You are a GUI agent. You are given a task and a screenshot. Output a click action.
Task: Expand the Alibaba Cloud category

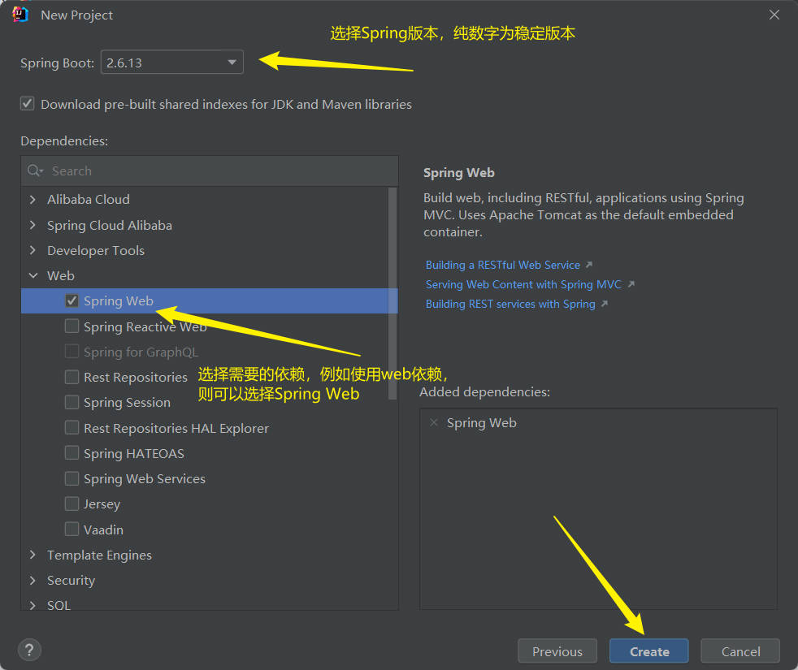(33, 200)
